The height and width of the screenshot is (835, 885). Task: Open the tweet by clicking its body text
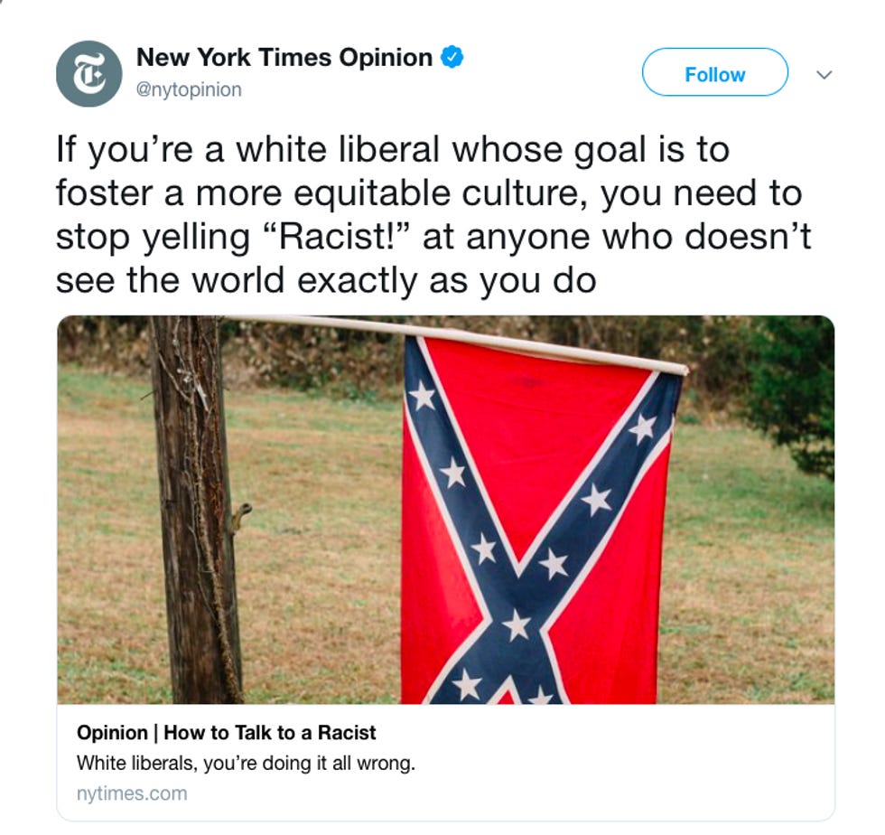point(433,215)
